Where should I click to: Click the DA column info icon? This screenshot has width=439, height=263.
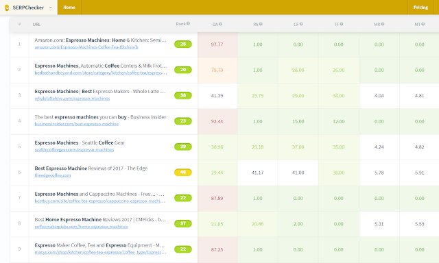(x=220, y=24)
